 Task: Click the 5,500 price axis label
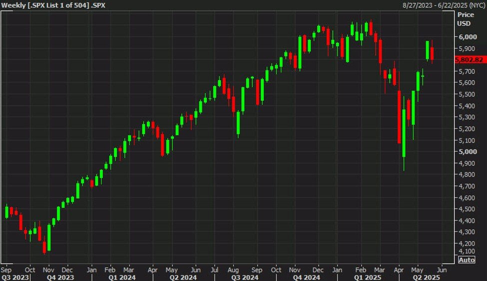468,95
